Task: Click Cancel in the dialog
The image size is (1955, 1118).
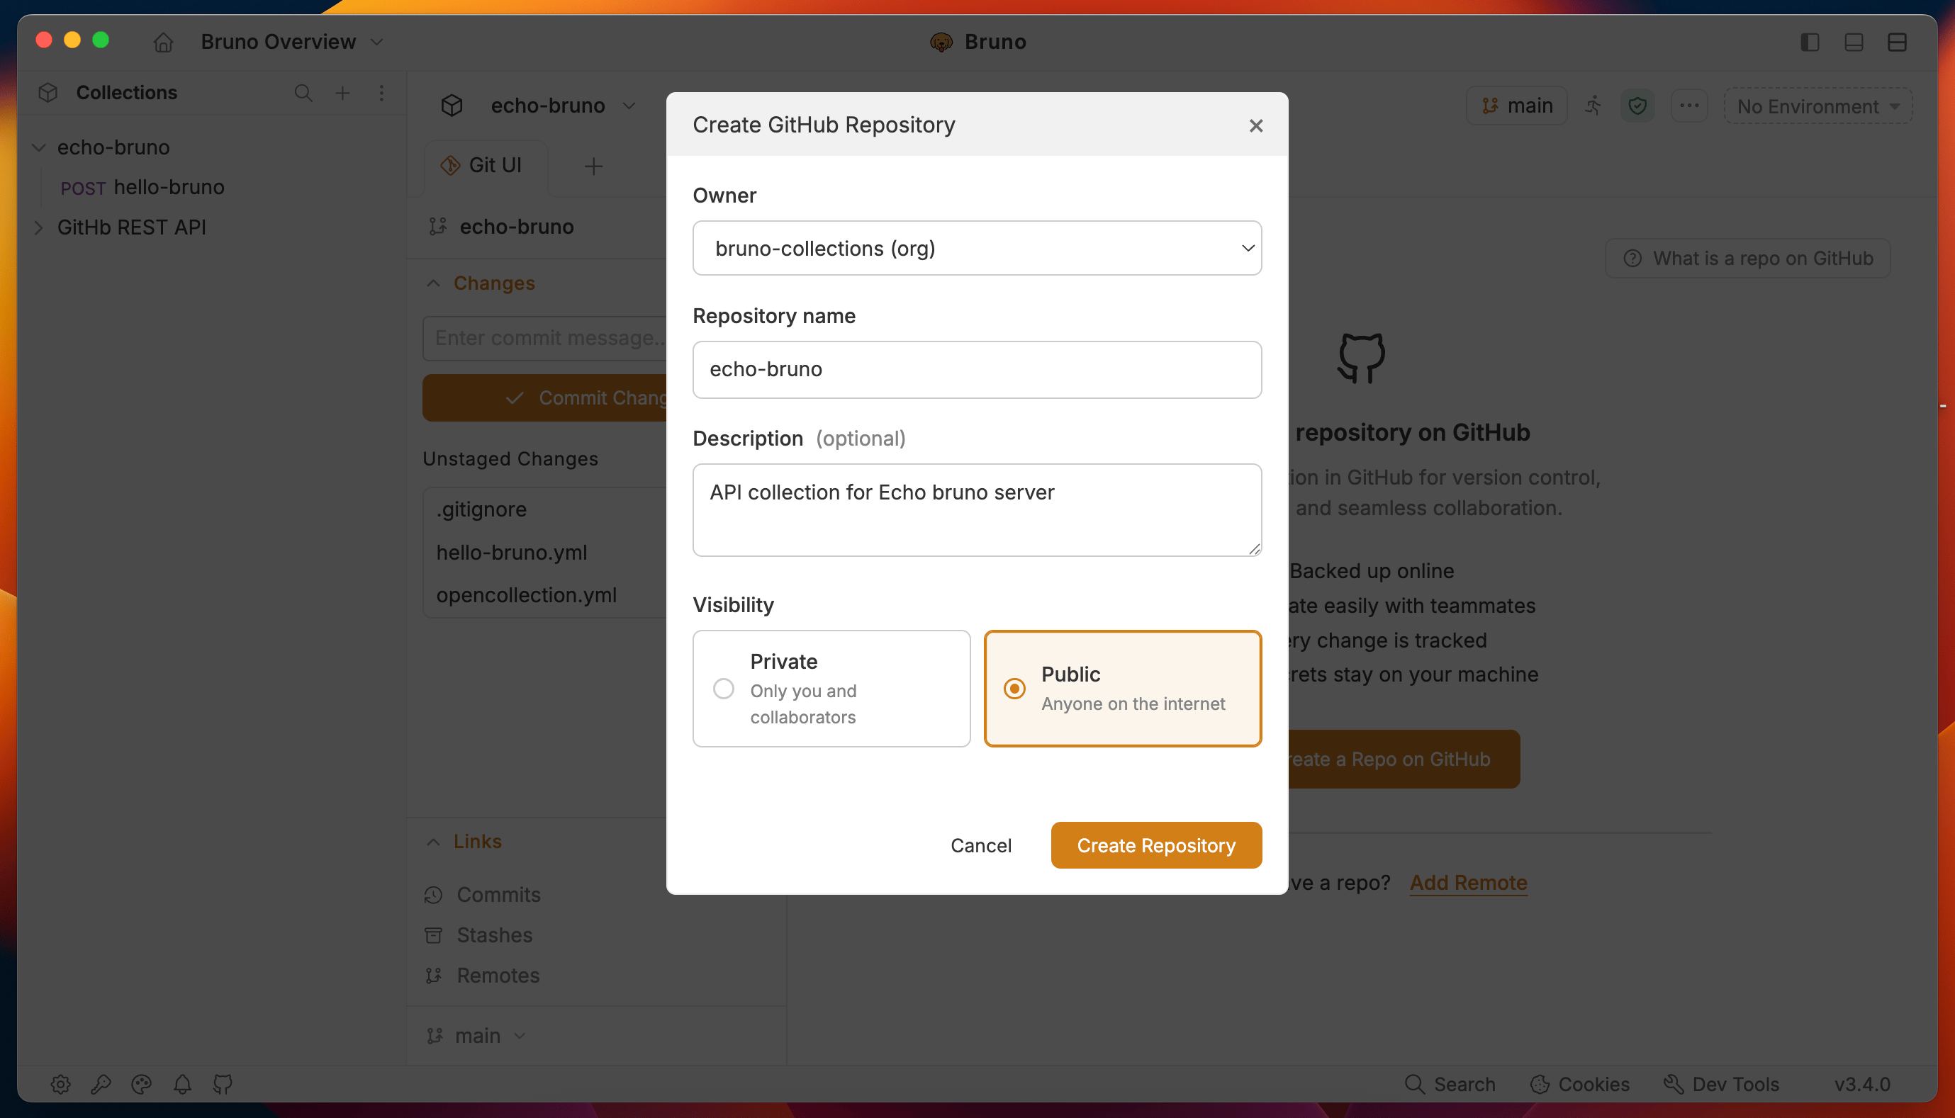Action: (x=981, y=845)
